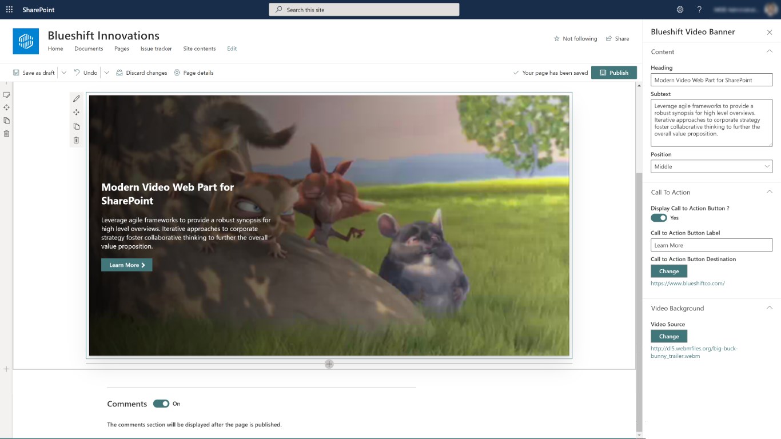The width and height of the screenshot is (781, 439).
Task: Open the big-buck-bunny webm source link
Action: (x=694, y=352)
